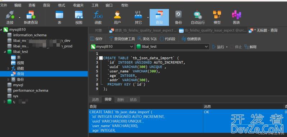Open the 工具 (Tools) menu
This screenshot has width=287, height=137.
(95, 5)
